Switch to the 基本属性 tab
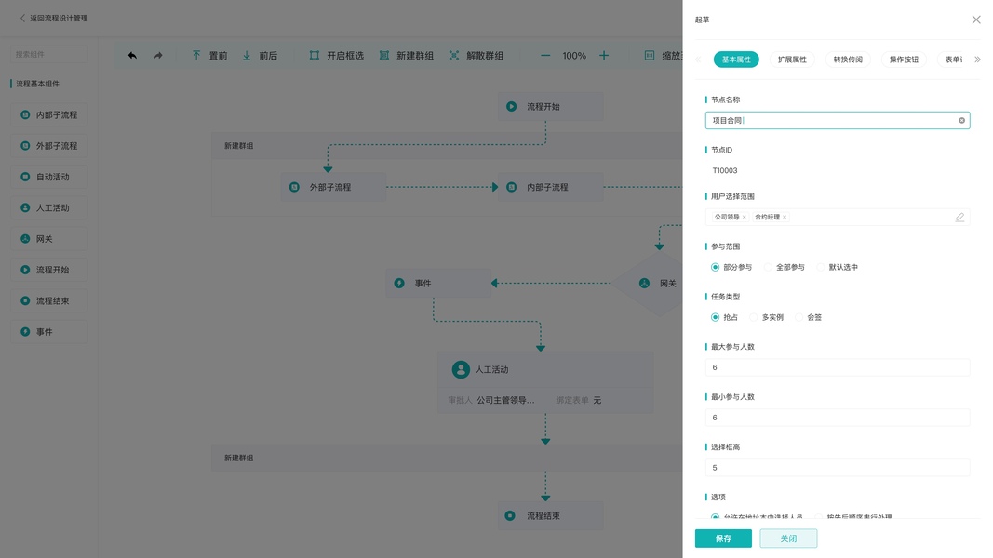993x558 pixels. coord(736,60)
